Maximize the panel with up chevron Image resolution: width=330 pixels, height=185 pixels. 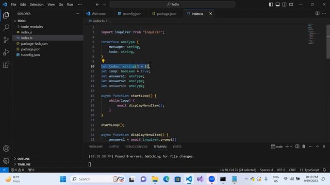[318, 146]
